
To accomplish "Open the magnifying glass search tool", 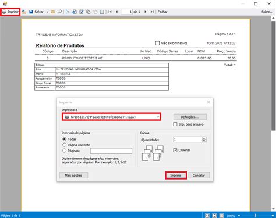I will (60, 12).
